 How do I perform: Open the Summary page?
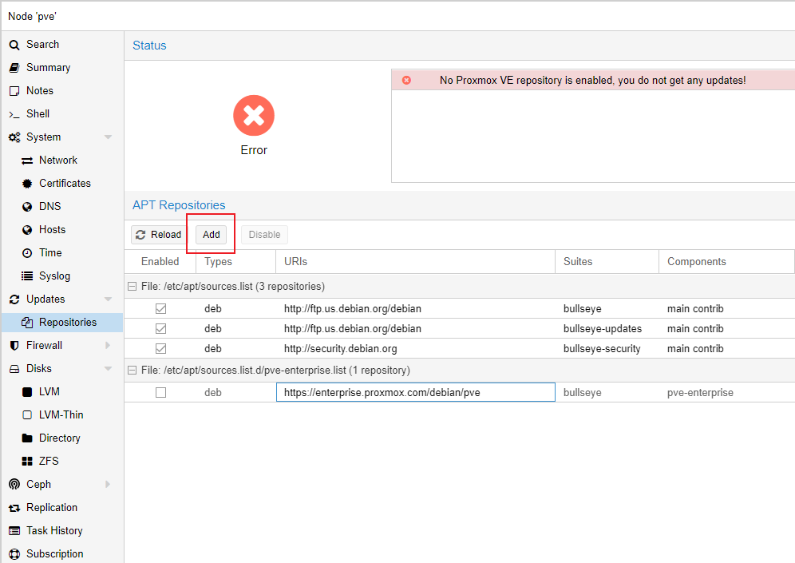pos(61,67)
